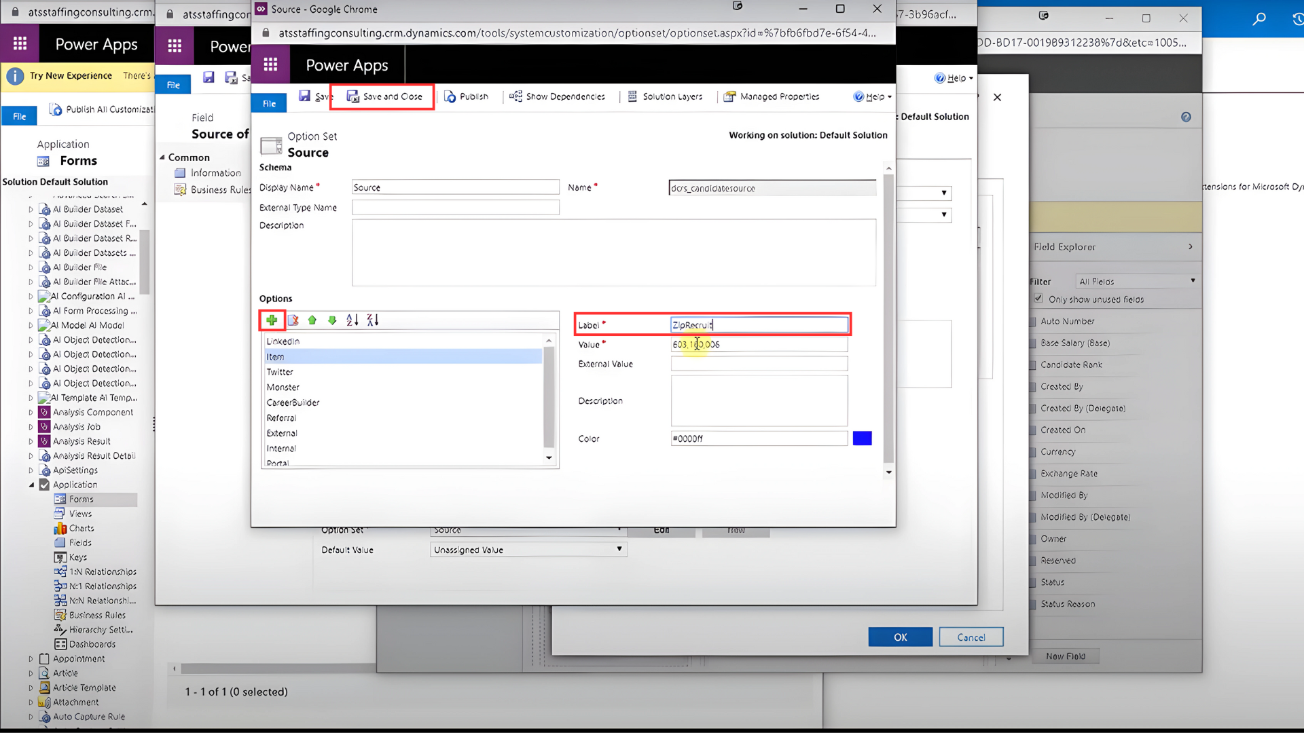
Task: Select 1:N Relationships tree item
Action: 103,571
